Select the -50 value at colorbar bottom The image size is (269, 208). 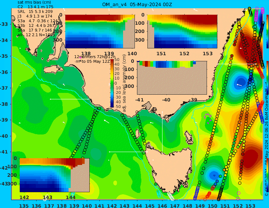click(x=117, y=107)
